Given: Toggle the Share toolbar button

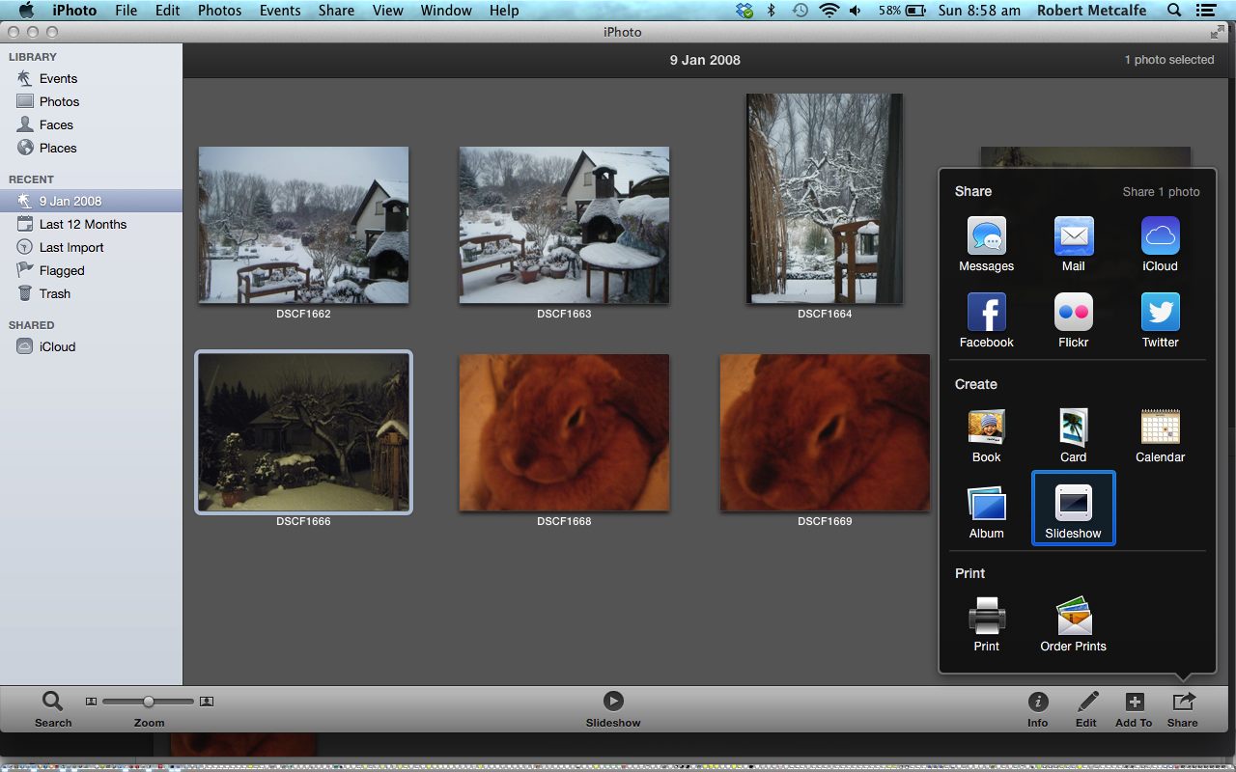Looking at the screenshot, I should (x=1183, y=709).
